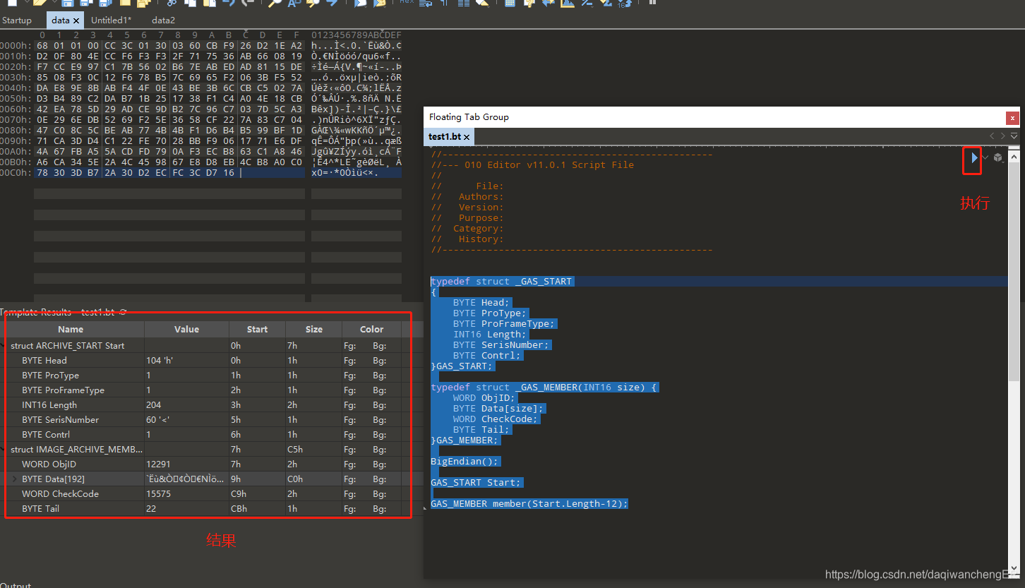Click typedef struct _GAS_START line
This screenshot has height=588, width=1025.
tap(501, 281)
